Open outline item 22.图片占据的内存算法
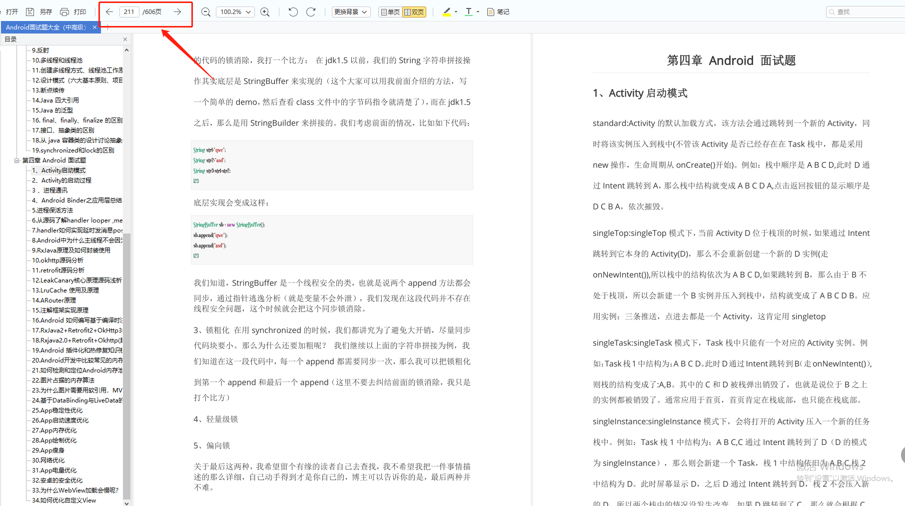Viewport: 905px width, 506px height. 63,380
